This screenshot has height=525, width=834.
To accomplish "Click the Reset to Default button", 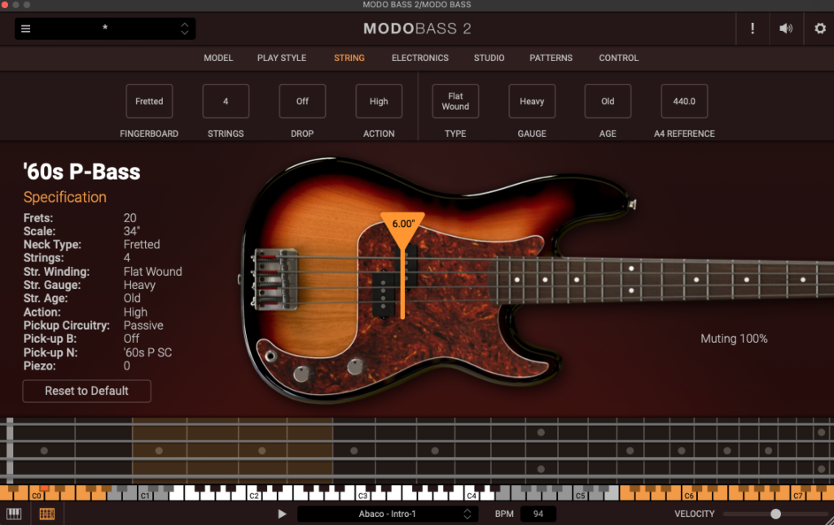I will (x=86, y=391).
